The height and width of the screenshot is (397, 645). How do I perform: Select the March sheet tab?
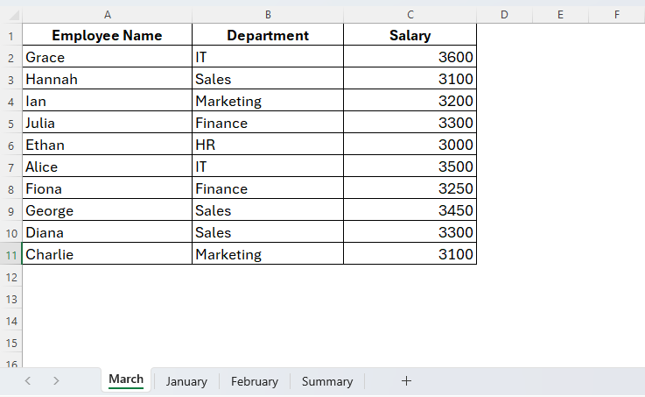tap(126, 379)
